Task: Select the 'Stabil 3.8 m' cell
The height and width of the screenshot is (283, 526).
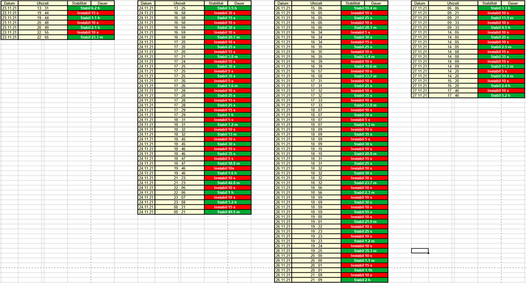Action: coord(228,57)
